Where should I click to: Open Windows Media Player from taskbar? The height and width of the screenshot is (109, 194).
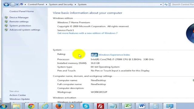click(x=72, y=106)
